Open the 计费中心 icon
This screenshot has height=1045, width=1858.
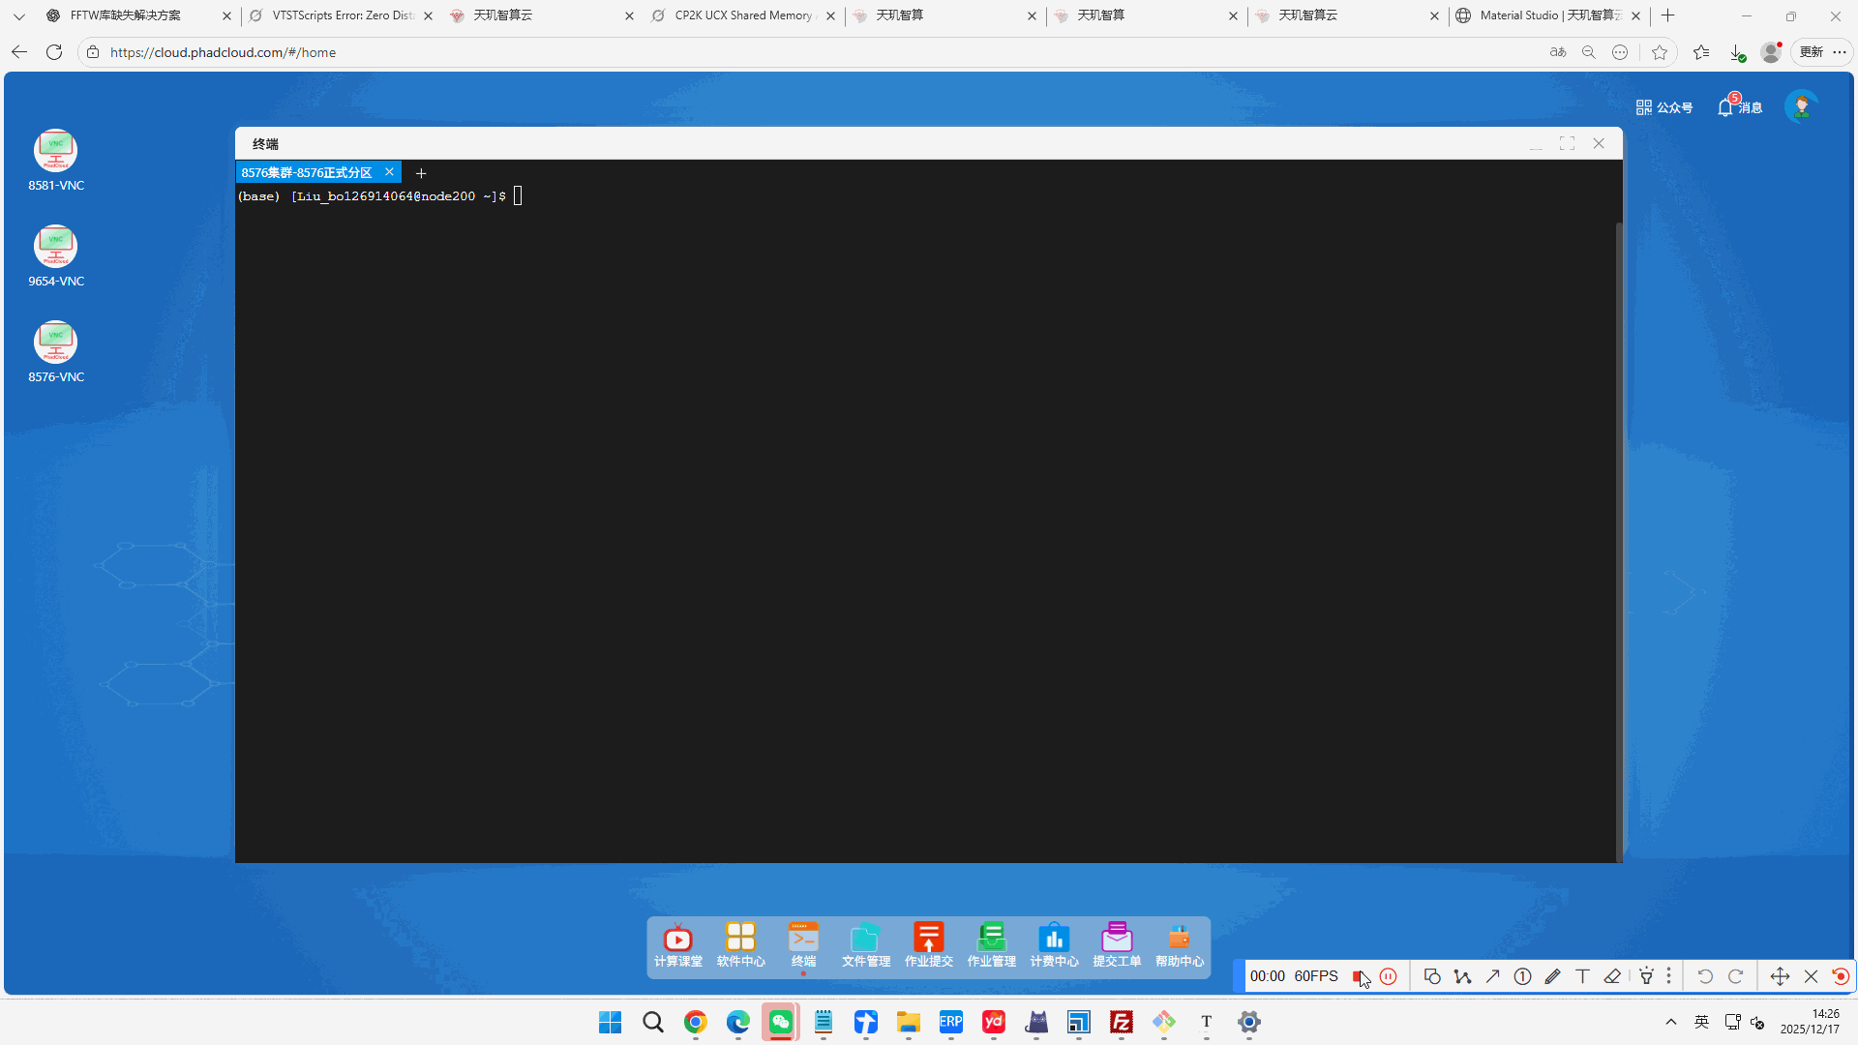[1054, 943]
